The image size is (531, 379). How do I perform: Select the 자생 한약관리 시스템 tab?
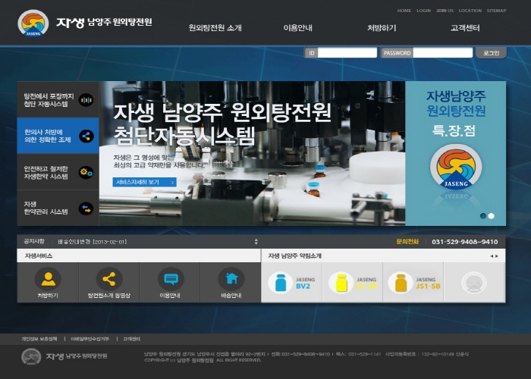[x=58, y=208]
